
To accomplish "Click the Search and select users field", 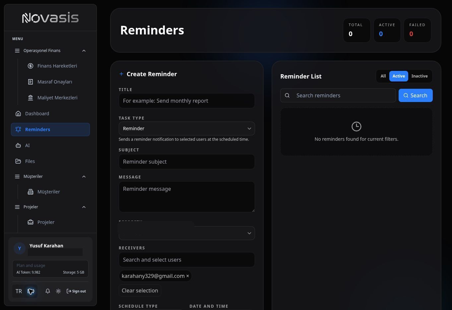I will point(187,260).
